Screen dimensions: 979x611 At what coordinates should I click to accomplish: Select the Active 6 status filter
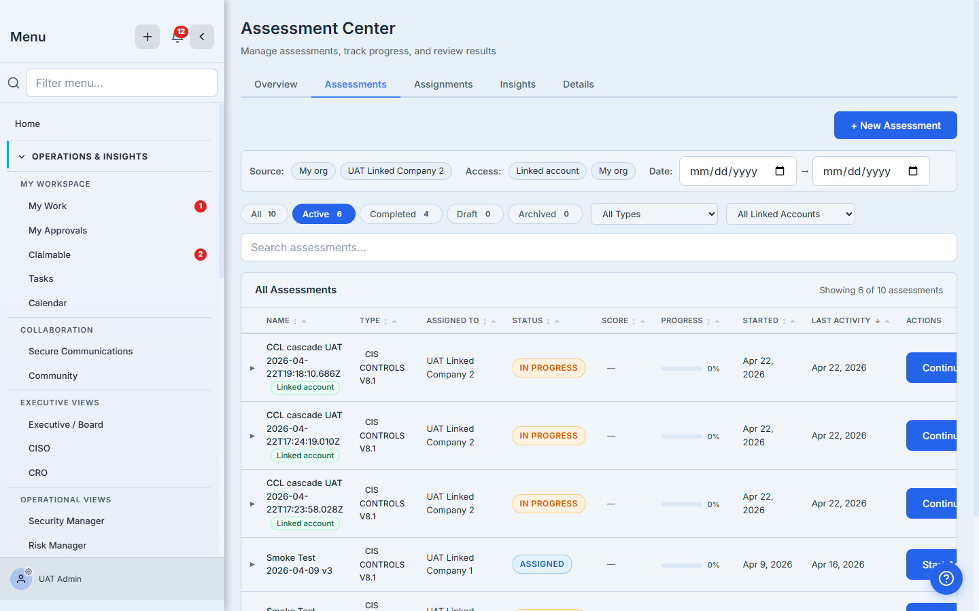(x=324, y=214)
